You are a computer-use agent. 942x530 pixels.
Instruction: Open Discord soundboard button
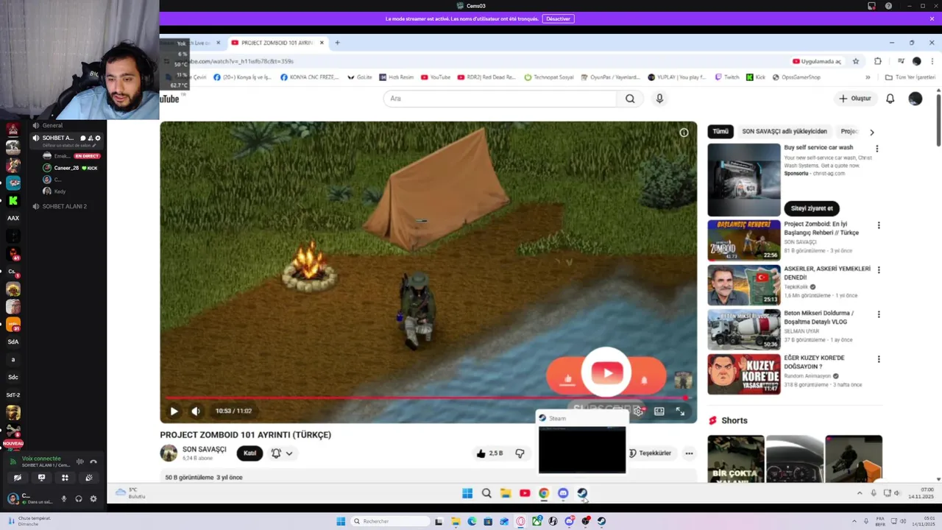pyautogui.click(x=88, y=478)
